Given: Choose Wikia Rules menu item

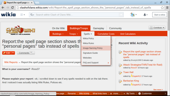Looking at the screenshot, I should tap(96, 43).
